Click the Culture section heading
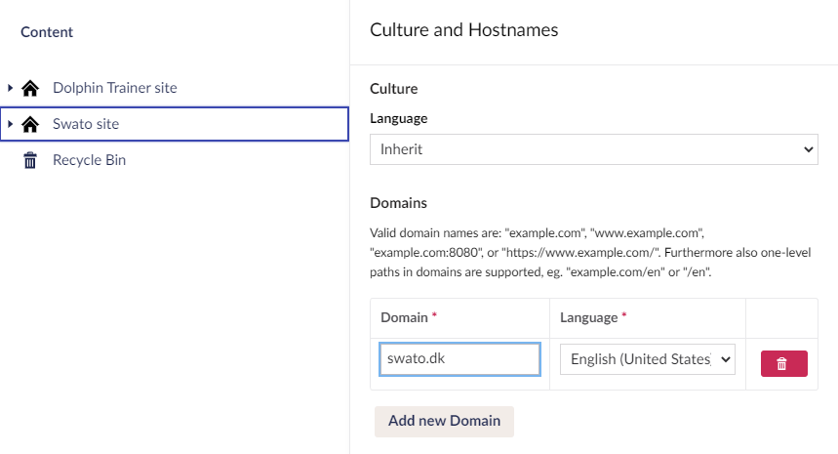The image size is (838, 454). (393, 89)
